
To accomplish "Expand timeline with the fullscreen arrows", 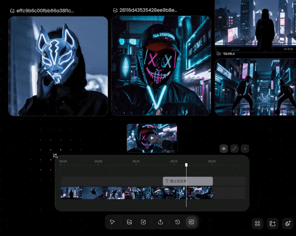I will (234, 149).
